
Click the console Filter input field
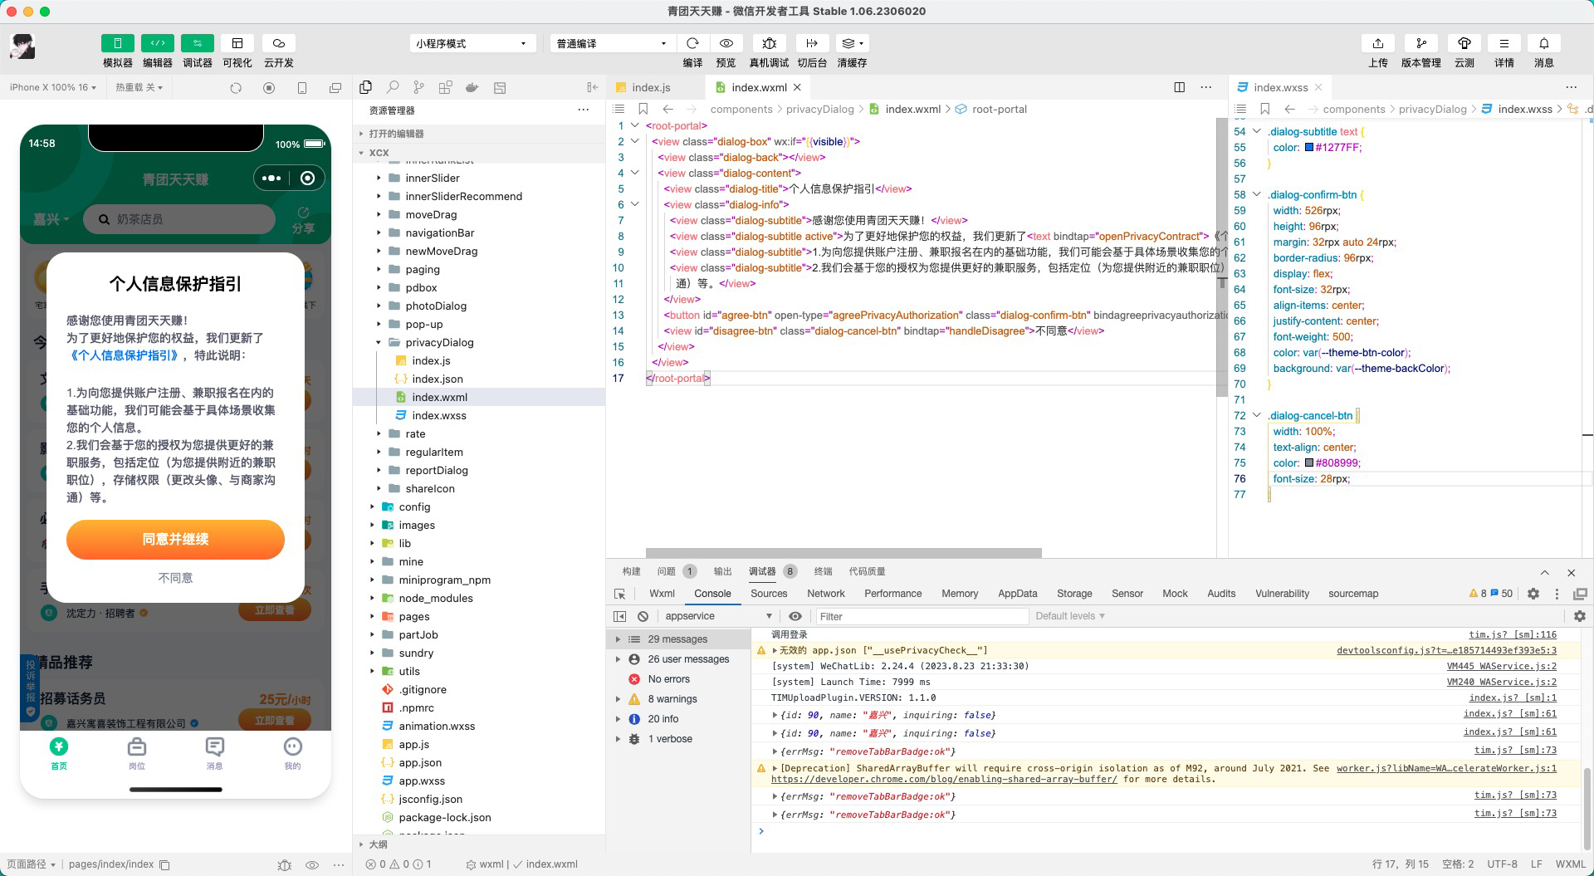coord(921,616)
